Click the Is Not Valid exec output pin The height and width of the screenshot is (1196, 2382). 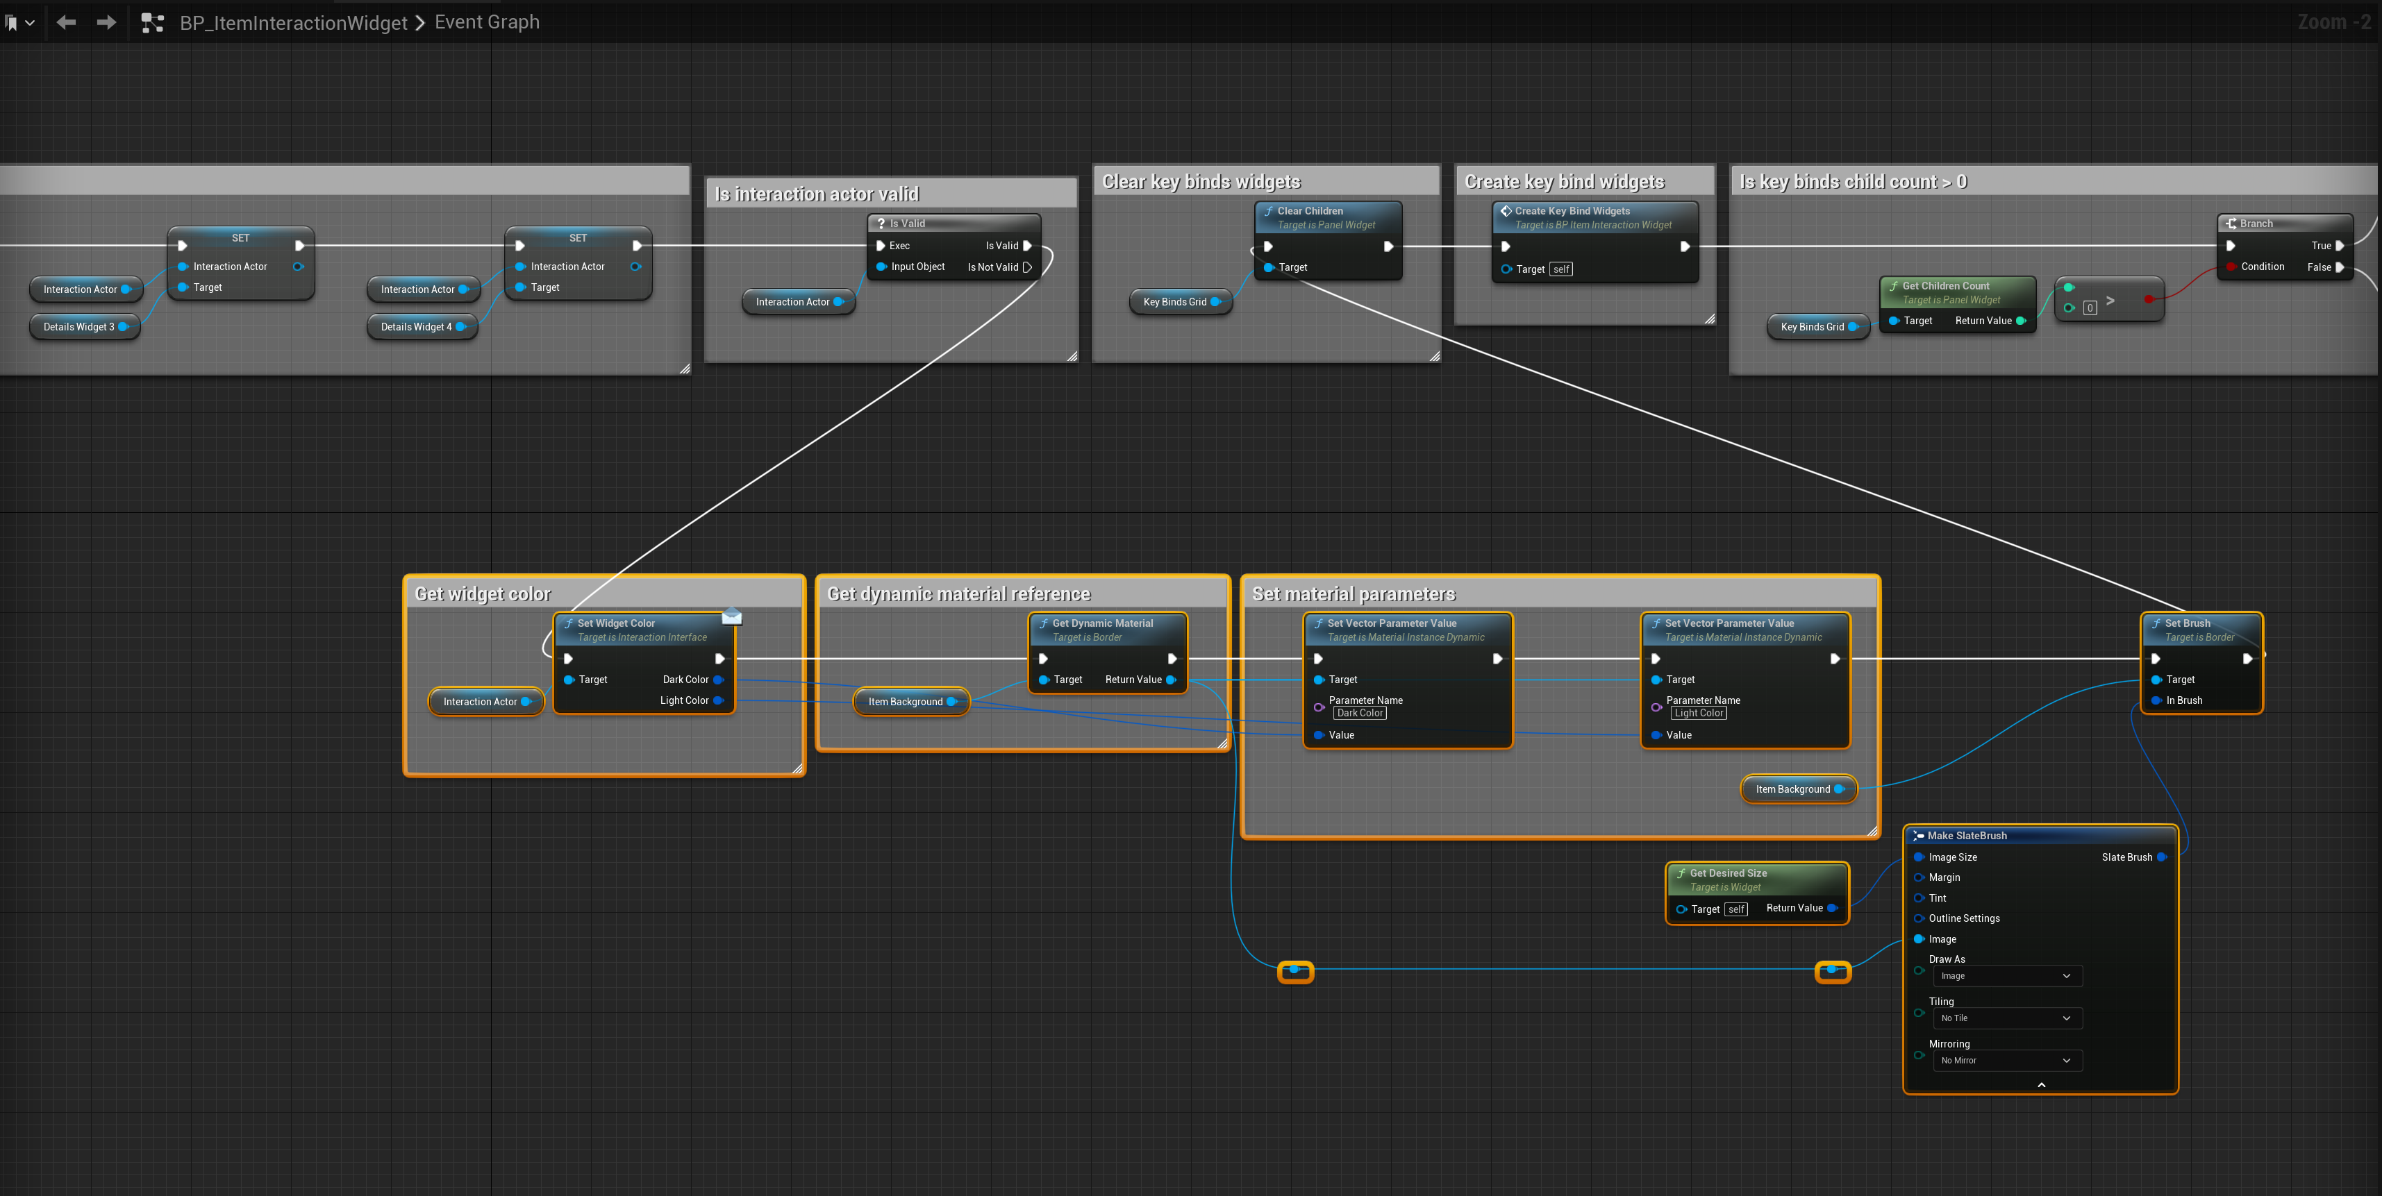point(1027,267)
